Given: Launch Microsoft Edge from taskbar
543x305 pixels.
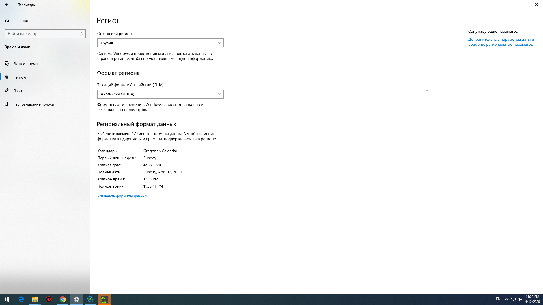Looking at the screenshot, I should (x=21, y=299).
